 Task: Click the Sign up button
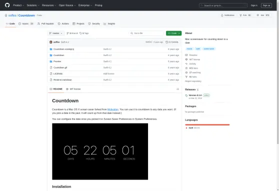tap(266, 5)
